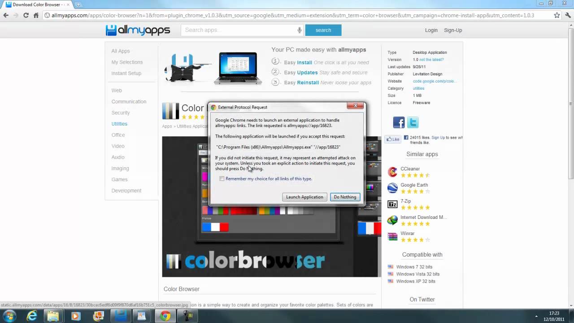574x323 pixels.
Task: Click the Do Nothing button
Action: click(x=345, y=197)
